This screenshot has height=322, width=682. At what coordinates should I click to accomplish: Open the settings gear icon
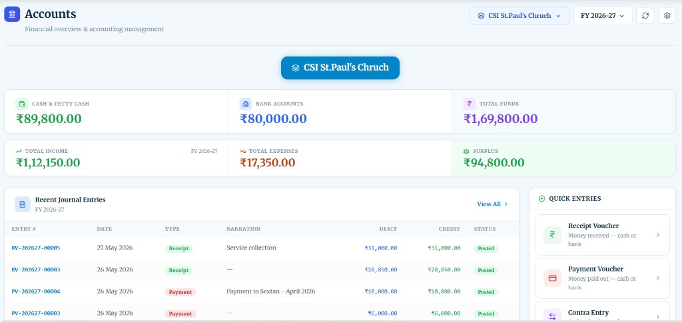(x=667, y=16)
